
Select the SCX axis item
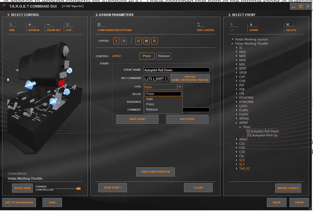click(x=242, y=160)
